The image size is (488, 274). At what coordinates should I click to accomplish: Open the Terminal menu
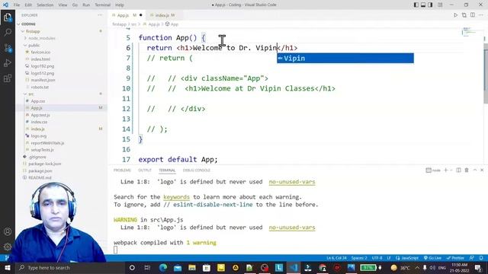click(103, 5)
